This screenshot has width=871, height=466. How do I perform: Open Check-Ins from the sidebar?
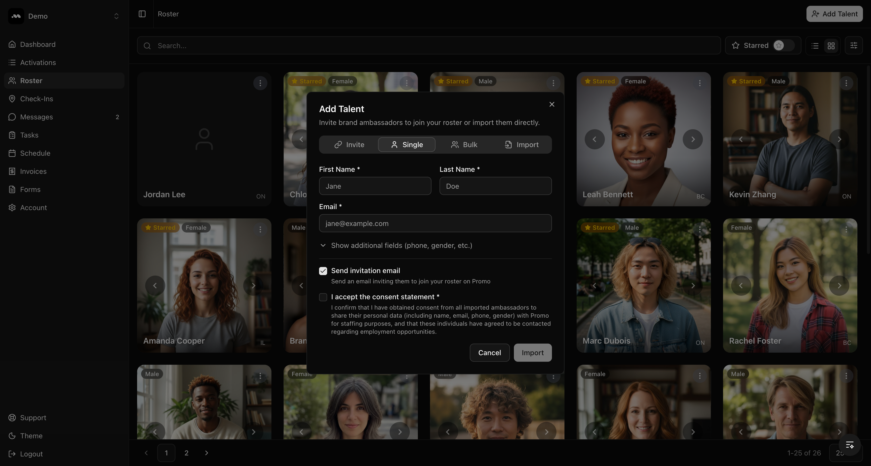(x=37, y=99)
